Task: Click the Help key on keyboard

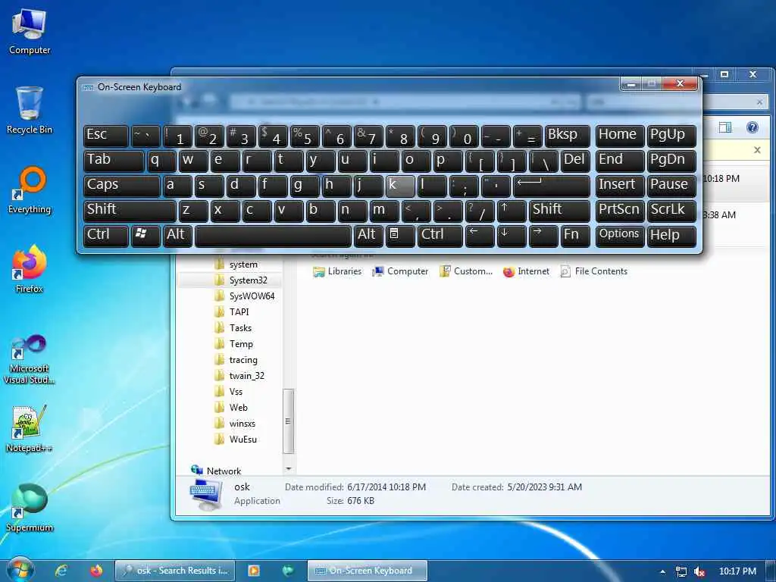Action: click(x=671, y=236)
